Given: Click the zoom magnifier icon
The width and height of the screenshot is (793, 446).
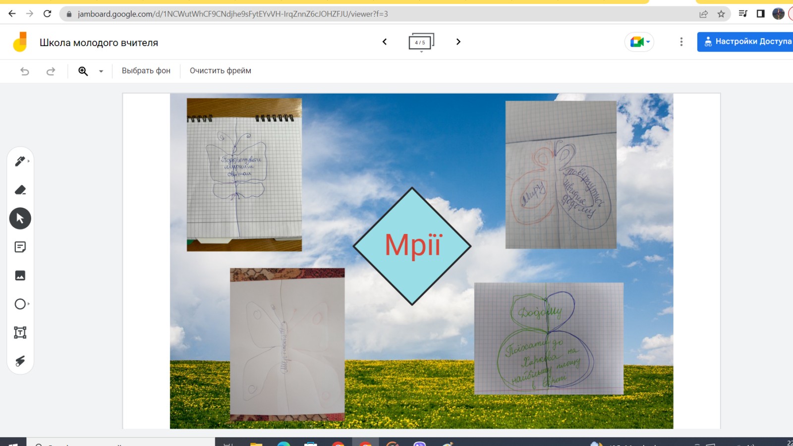Looking at the screenshot, I should [x=83, y=71].
